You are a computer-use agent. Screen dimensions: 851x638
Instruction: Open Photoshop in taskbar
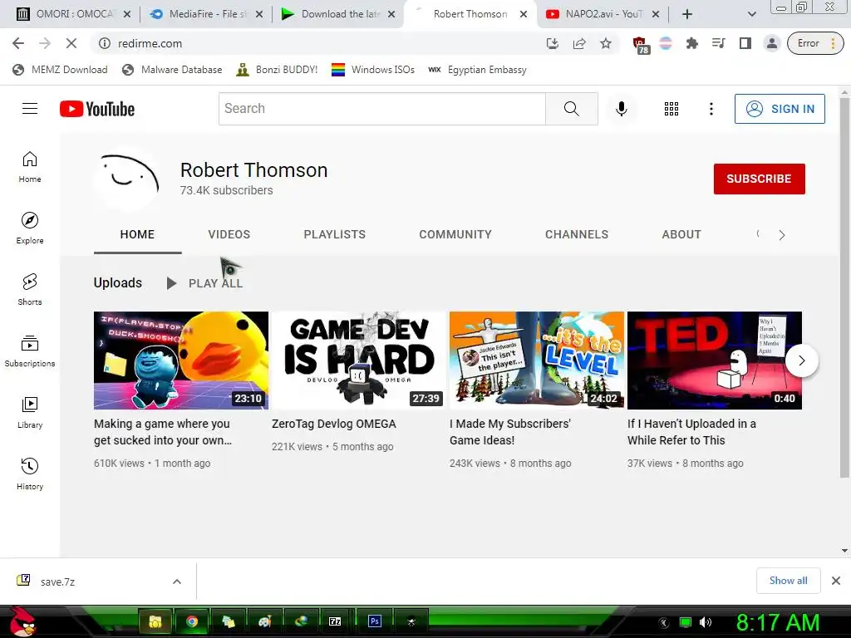[x=375, y=621]
